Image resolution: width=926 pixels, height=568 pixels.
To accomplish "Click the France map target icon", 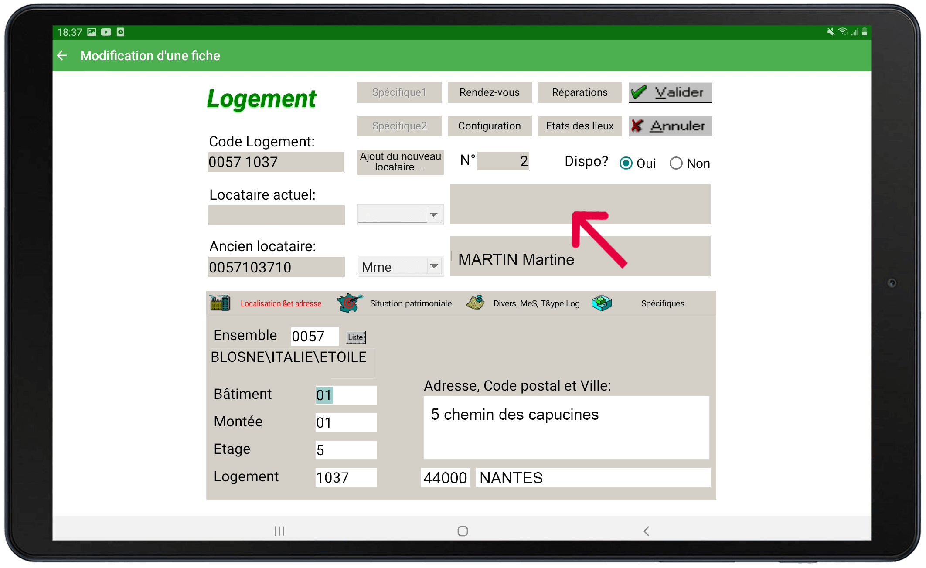I will [349, 303].
